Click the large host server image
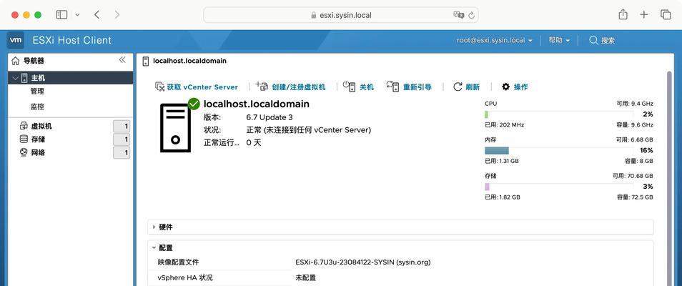The height and width of the screenshot is (286, 682). [175, 128]
